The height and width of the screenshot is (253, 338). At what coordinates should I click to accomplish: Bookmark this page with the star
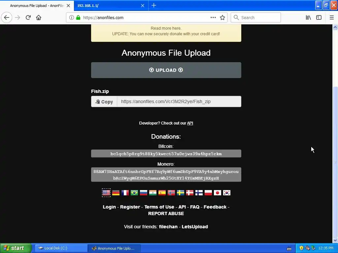click(222, 18)
